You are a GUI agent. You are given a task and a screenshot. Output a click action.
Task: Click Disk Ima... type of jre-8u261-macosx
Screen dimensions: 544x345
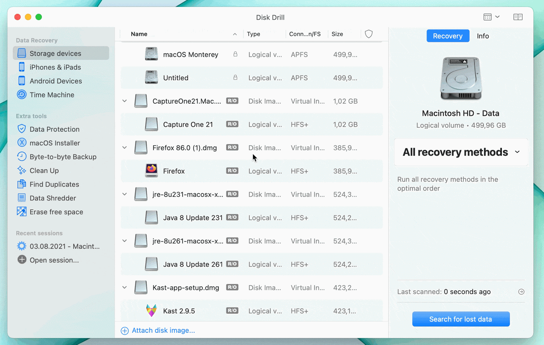pyautogui.click(x=265, y=241)
